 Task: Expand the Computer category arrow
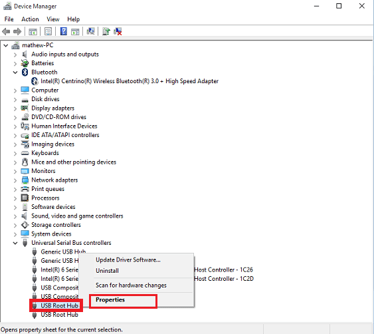click(x=15, y=90)
